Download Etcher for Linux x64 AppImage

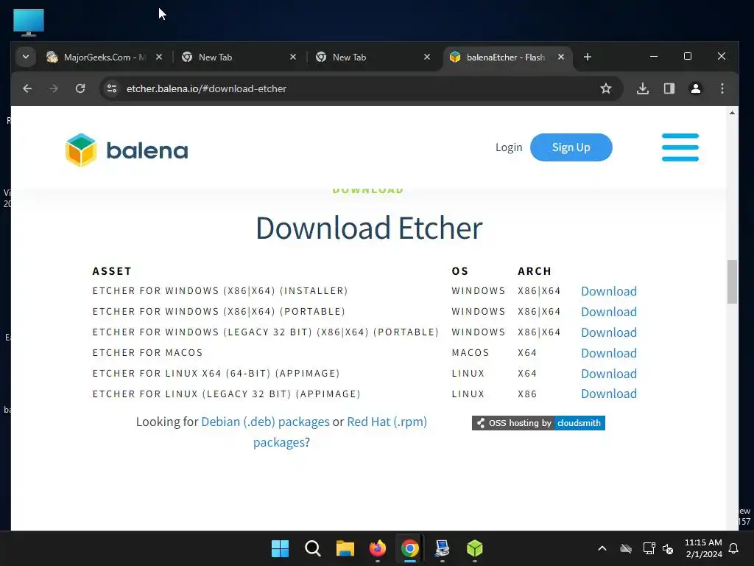[609, 374]
